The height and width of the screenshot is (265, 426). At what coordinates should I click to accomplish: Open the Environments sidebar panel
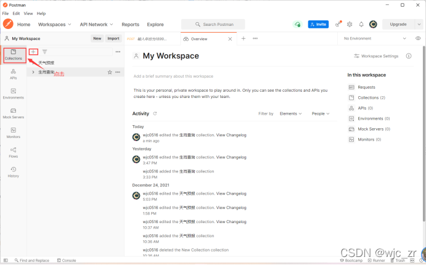coord(14,94)
